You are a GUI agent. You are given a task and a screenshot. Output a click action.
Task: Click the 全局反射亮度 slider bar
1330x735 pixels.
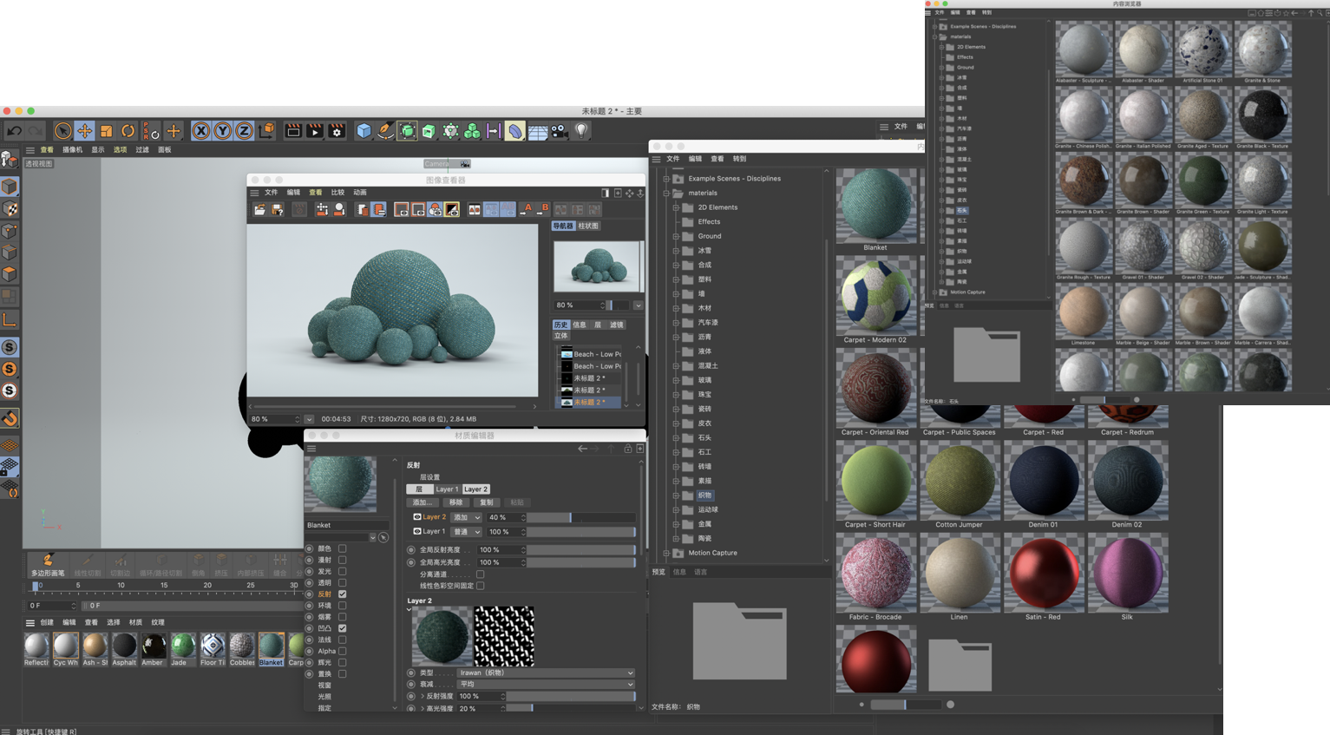(582, 549)
